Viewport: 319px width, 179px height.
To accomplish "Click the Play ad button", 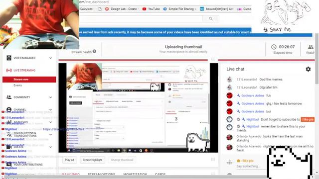I will (x=69, y=160).
